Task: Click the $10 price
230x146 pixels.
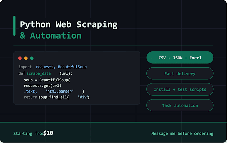Action: tap(48, 133)
